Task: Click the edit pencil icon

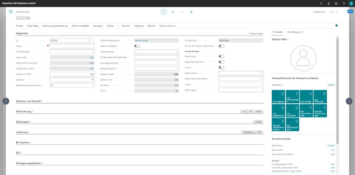Action: point(164,12)
